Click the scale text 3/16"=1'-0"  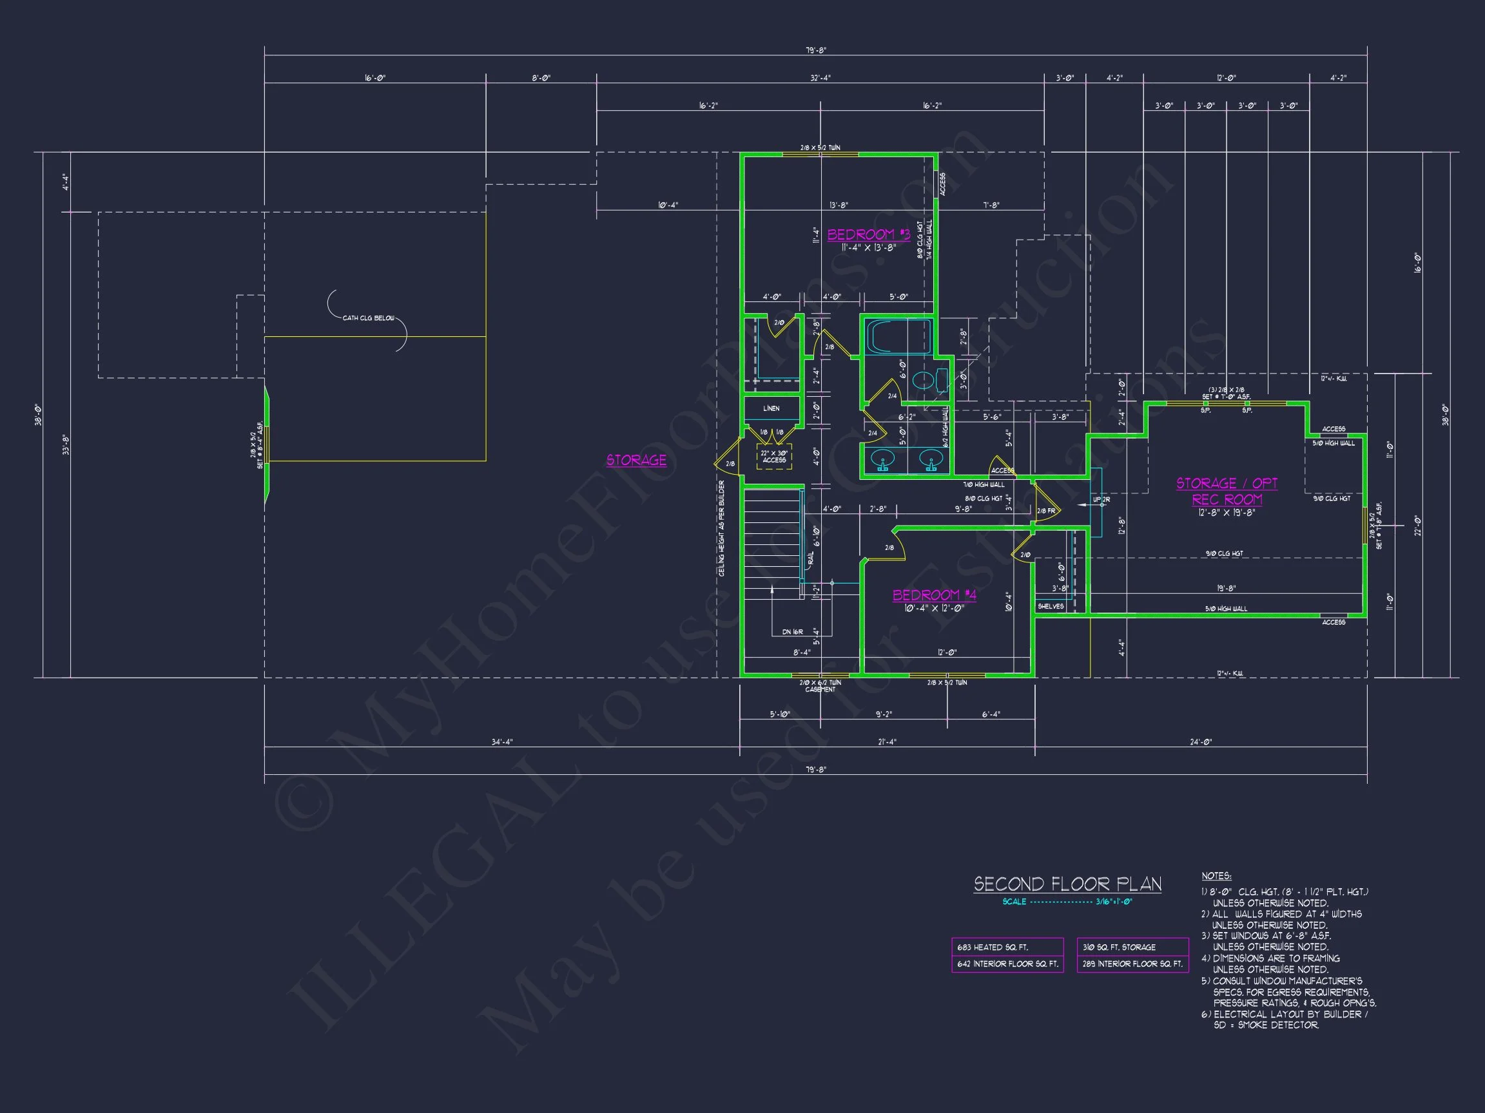coord(1114,902)
